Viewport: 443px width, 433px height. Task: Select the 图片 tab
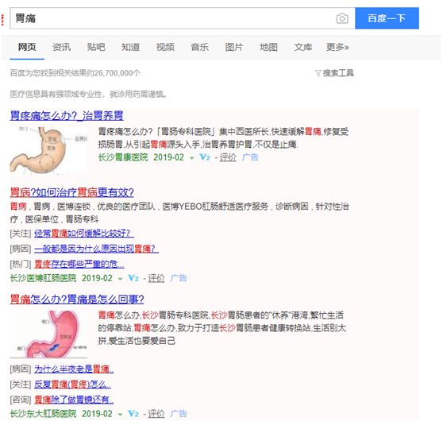[234, 47]
